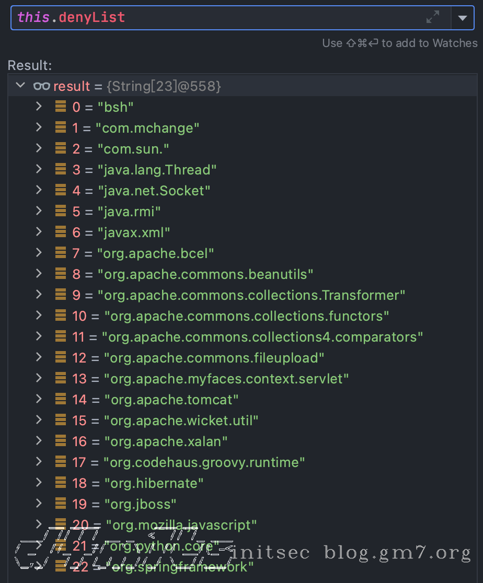Expand array element 0 "bsh"
The width and height of the screenshot is (483, 583).
tap(38, 106)
